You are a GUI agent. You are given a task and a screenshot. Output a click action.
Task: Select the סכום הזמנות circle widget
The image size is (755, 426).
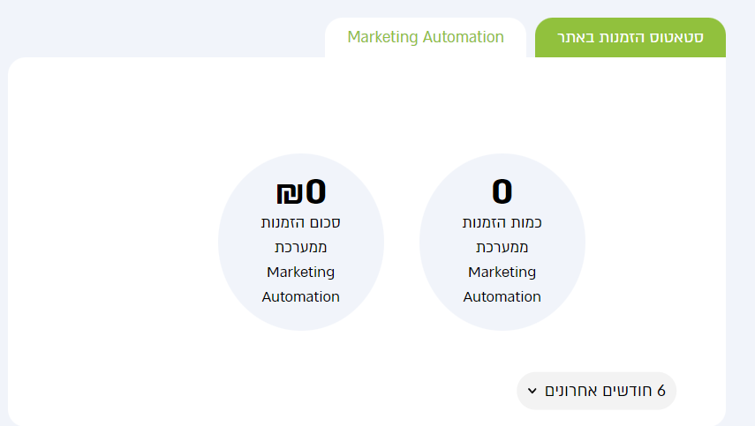click(301, 242)
